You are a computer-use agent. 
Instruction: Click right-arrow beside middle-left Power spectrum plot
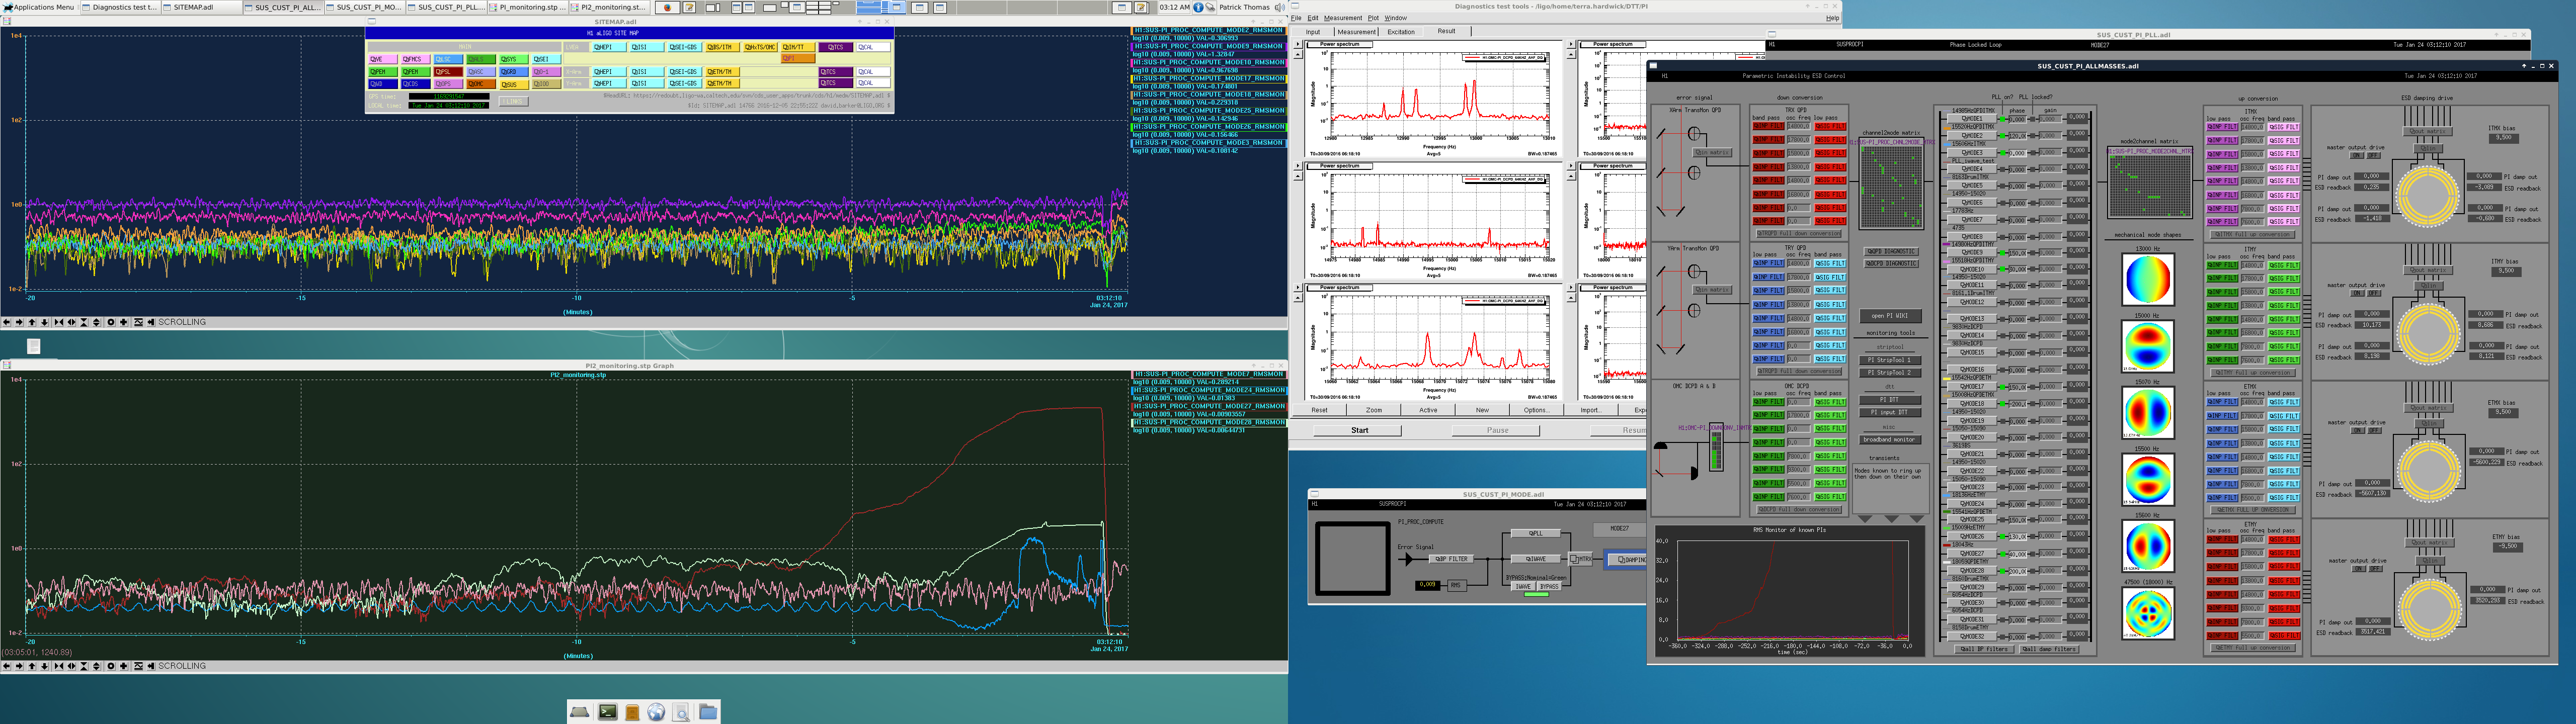point(1298,166)
